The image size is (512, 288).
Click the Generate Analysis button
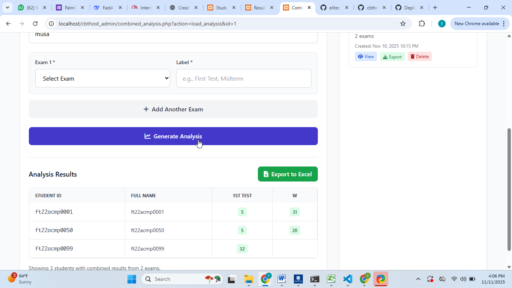tap(173, 136)
